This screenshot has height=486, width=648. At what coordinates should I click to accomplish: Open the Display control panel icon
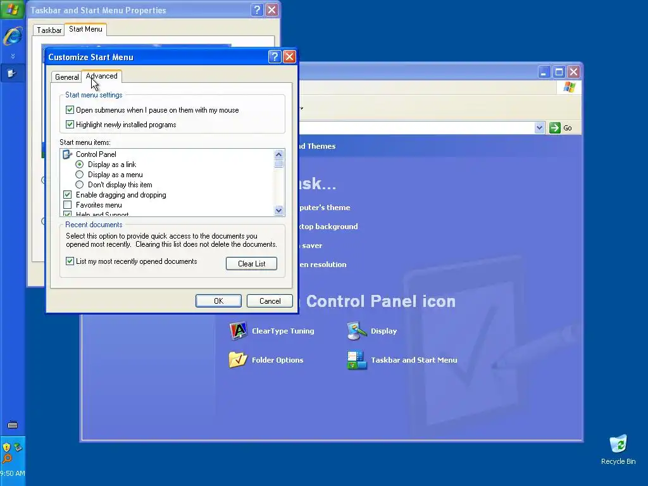click(x=357, y=330)
